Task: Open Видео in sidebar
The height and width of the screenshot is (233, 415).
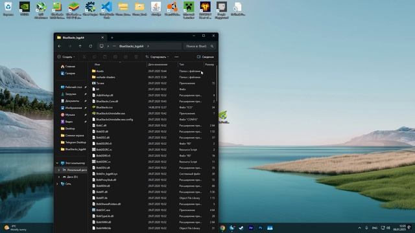Action: coord(67,122)
